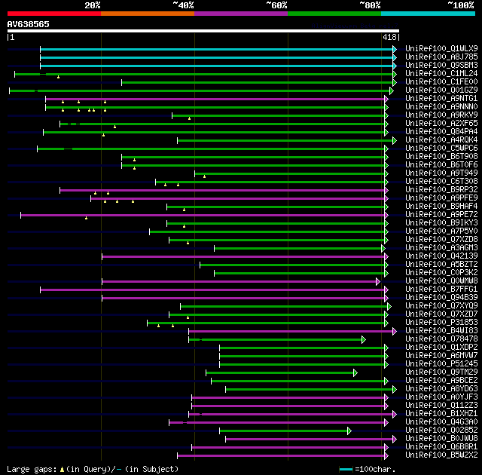Click the UniRef100_B9IKY3 label
Viewport: 482px width, 475px height.
point(441,223)
